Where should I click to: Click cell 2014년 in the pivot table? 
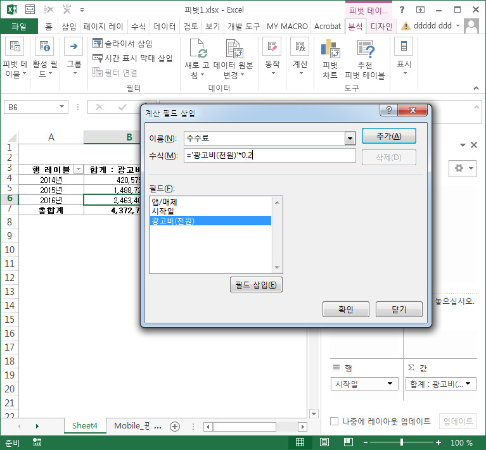click(x=51, y=180)
